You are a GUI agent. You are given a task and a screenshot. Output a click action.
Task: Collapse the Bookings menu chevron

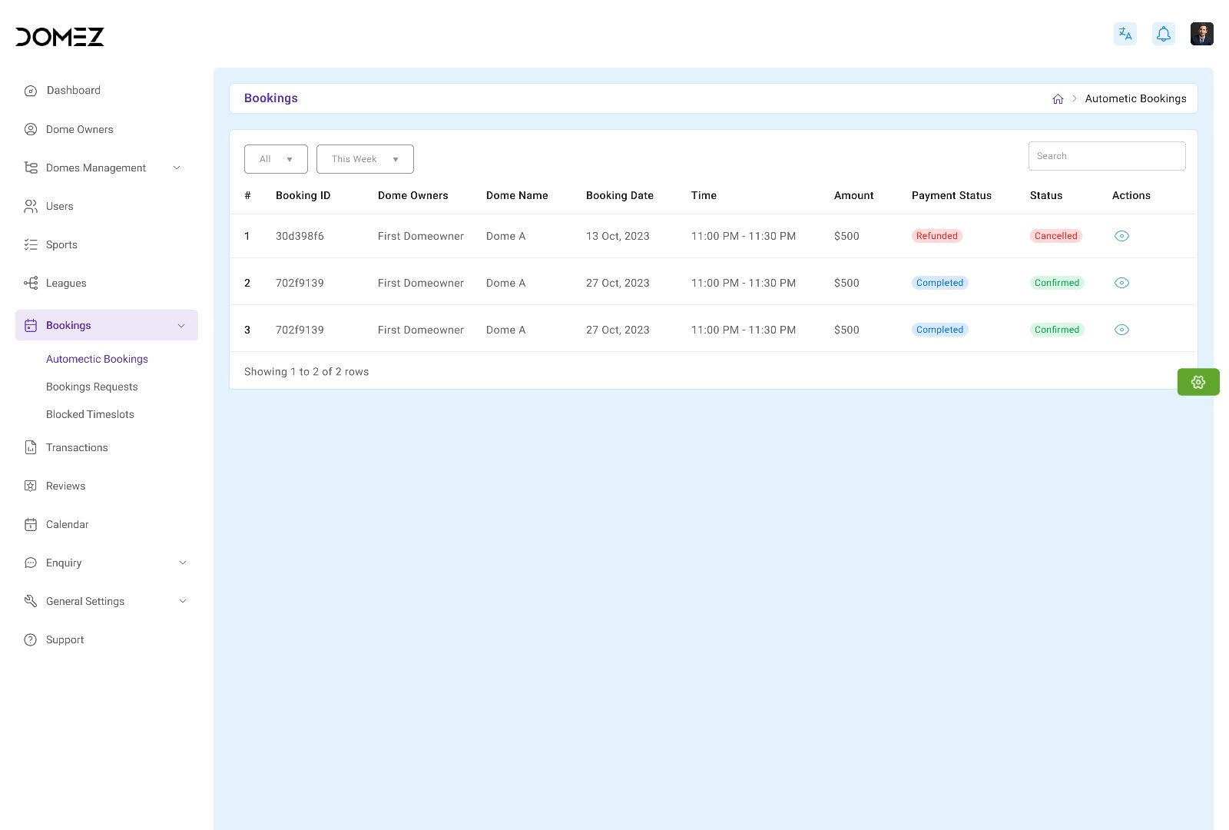181,326
